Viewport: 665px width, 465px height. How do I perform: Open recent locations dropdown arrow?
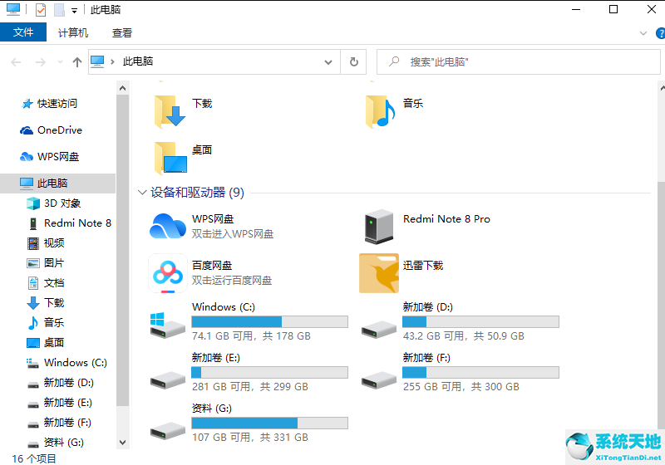point(60,62)
